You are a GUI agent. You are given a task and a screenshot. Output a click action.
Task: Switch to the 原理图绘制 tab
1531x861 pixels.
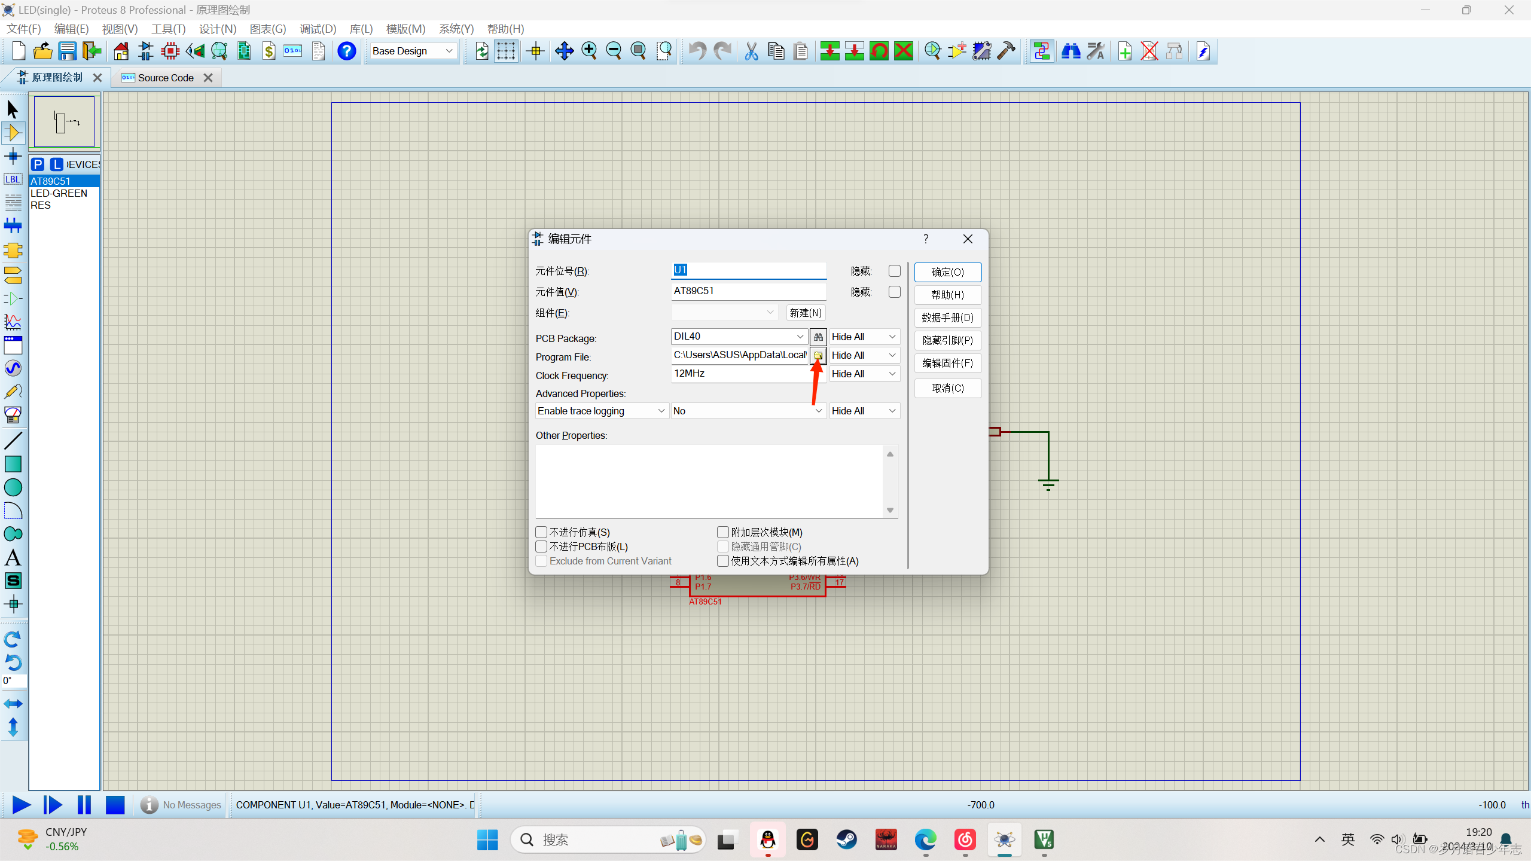click(x=57, y=78)
